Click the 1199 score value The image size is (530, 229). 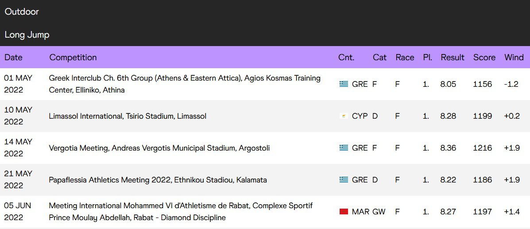coord(482,116)
